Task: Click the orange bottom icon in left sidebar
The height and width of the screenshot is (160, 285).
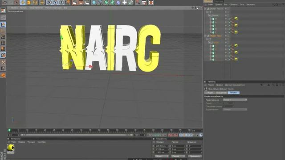Action: tap(3, 75)
